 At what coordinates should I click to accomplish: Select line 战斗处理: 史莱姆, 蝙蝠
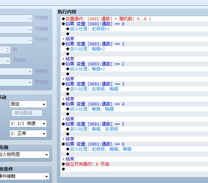coord(134,89)
